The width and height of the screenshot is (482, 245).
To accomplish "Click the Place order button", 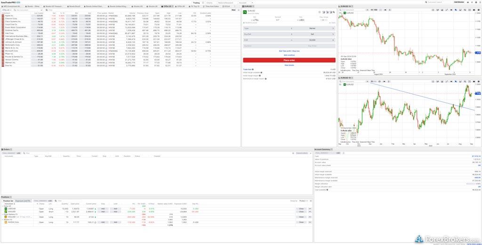I will [x=289, y=61].
